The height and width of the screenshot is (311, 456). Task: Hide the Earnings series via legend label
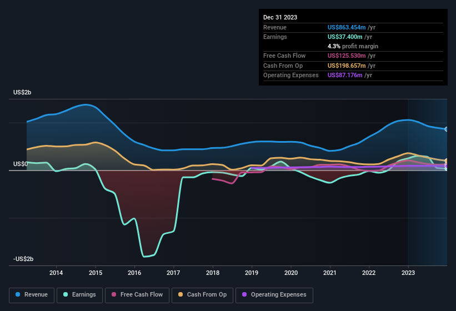[83, 295]
